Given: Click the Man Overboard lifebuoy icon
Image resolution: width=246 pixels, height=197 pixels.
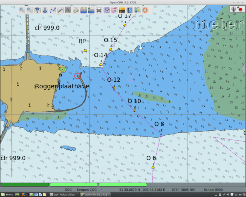Looking at the screenshot, I should [x=145, y=10].
